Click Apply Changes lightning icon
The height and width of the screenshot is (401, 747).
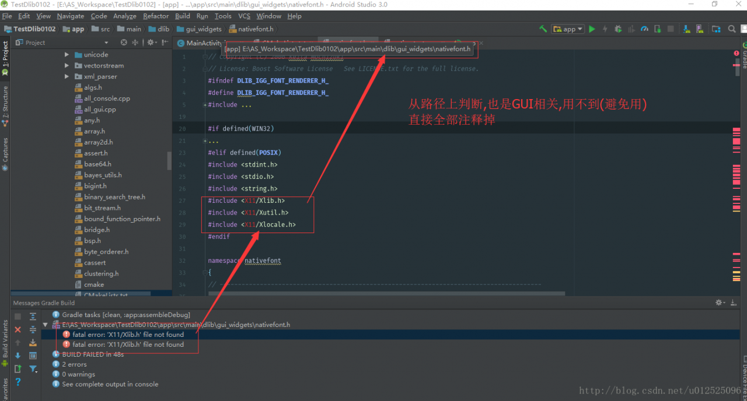click(x=605, y=29)
